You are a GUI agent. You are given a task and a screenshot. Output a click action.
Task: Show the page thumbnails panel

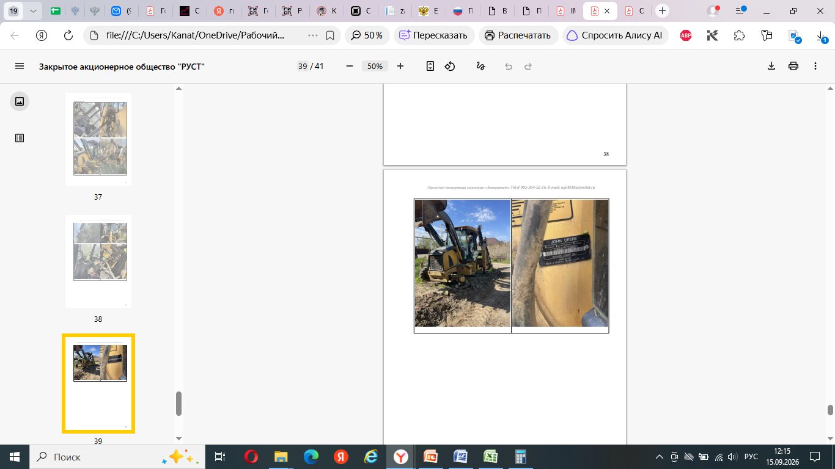(x=20, y=101)
